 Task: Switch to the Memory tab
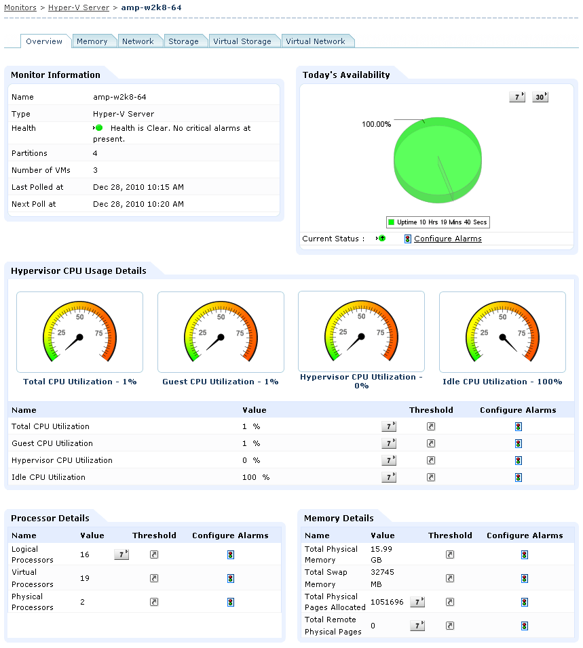[x=92, y=41]
